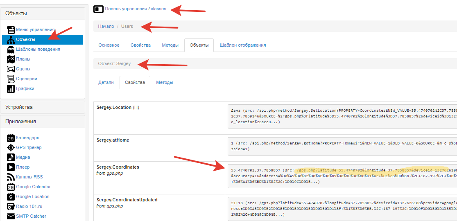Collapse the Объекты sidebar section header

(x=43, y=14)
